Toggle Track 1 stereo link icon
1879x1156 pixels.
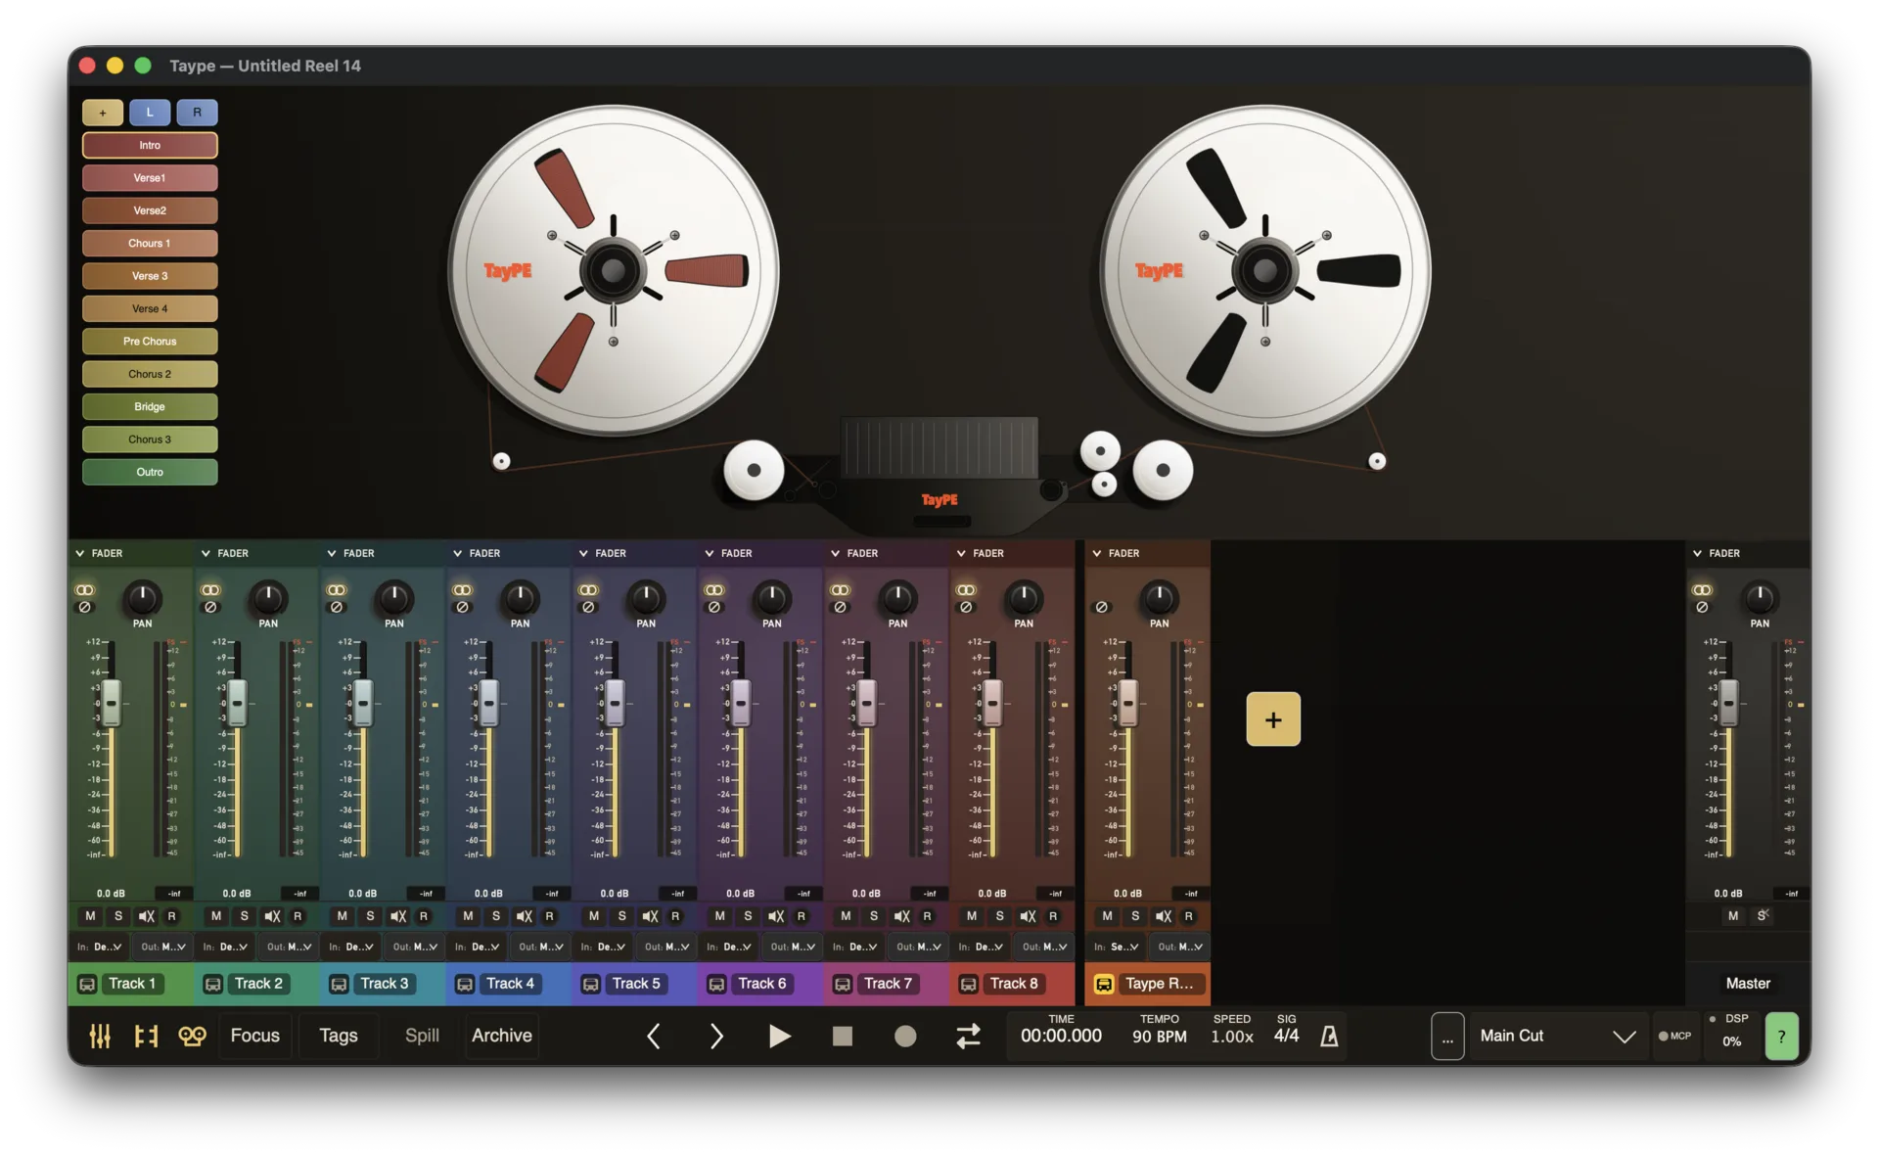(85, 590)
